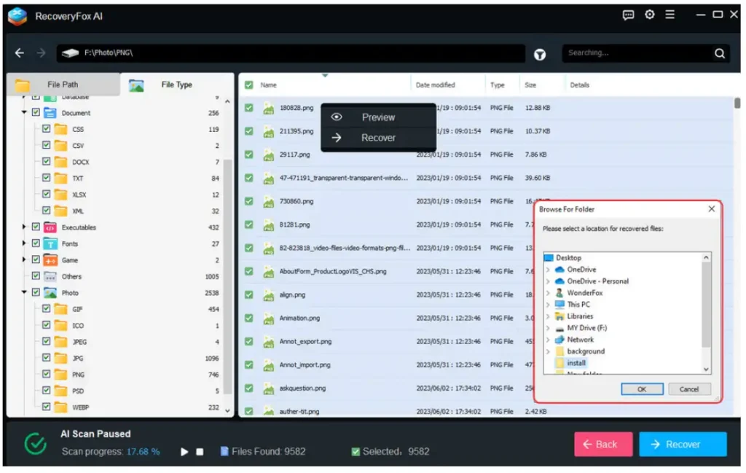Image resolution: width=746 pixels, height=473 pixels.
Task: Toggle the Executables category checkbox
Action: tap(36, 227)
